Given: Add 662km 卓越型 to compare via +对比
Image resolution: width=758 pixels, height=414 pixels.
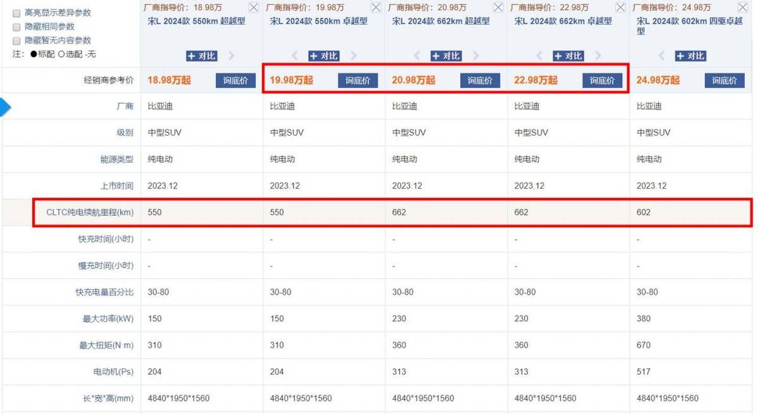Looking at the screenshot, I should [x=568, y=56].
